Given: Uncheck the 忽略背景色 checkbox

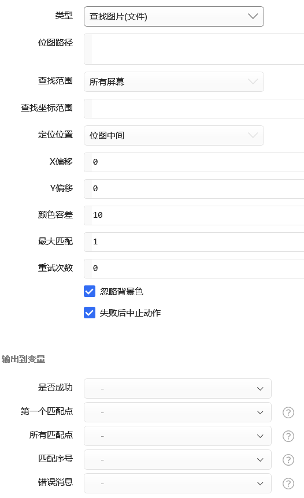Looking at the screenshot, I should (90, 291).
